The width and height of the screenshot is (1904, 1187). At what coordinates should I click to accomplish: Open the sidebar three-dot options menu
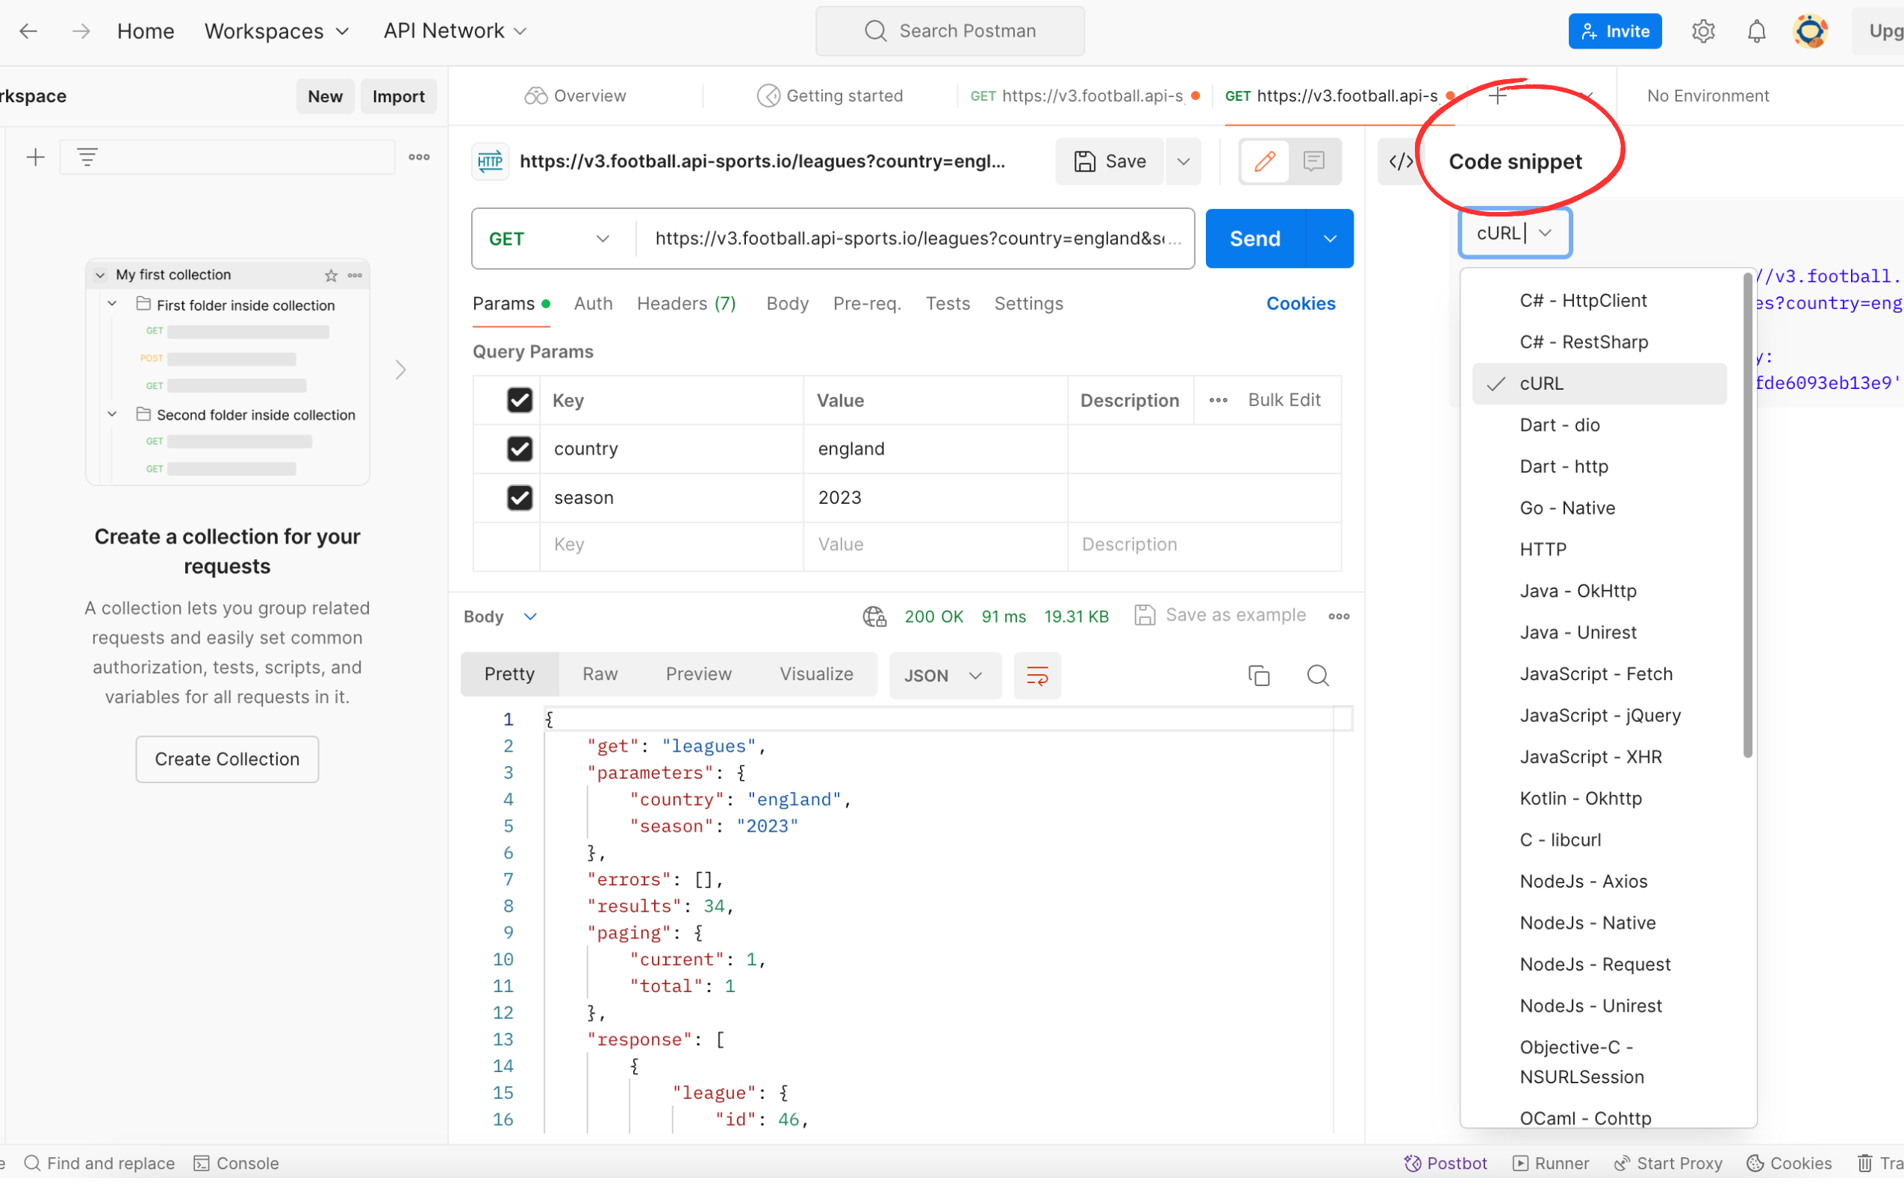pos(420,157)
